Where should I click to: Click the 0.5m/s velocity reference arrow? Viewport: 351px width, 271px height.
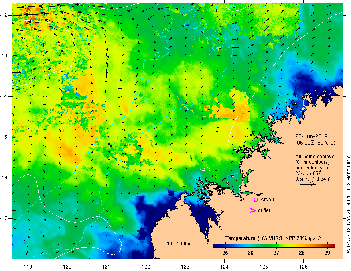click(308, 184)
